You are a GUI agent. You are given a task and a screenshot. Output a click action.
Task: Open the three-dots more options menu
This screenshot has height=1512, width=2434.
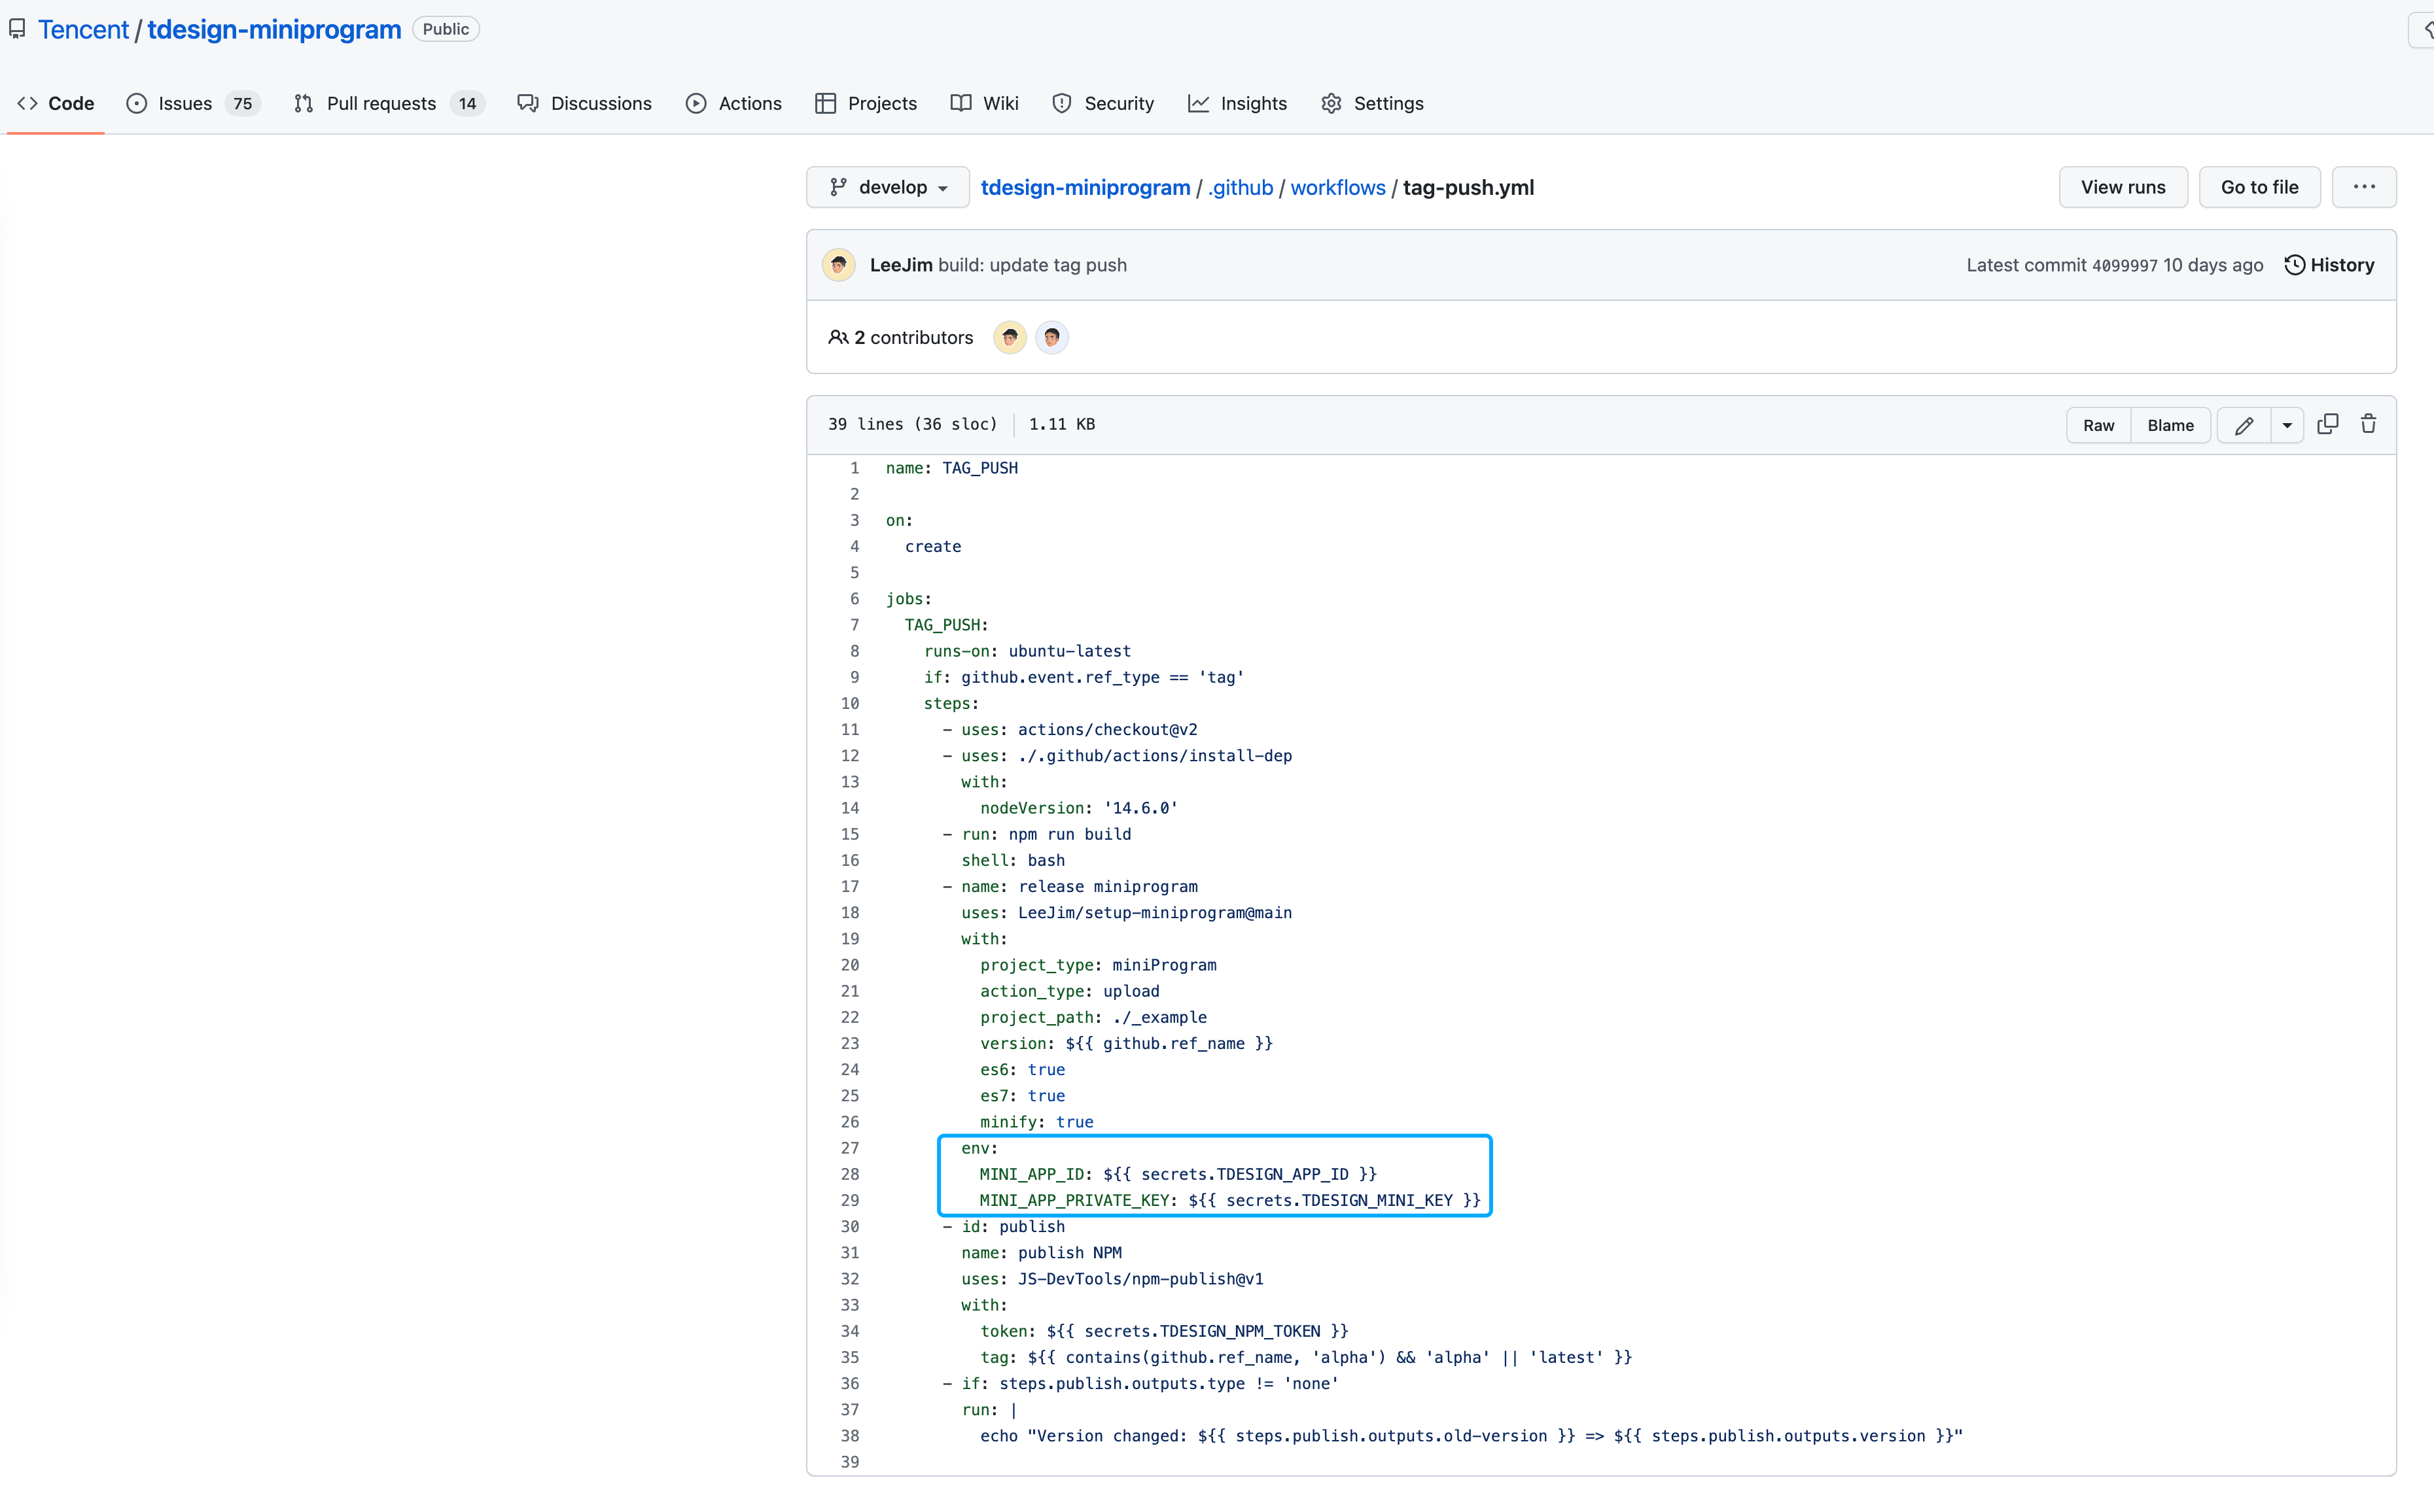(2363, 187)
